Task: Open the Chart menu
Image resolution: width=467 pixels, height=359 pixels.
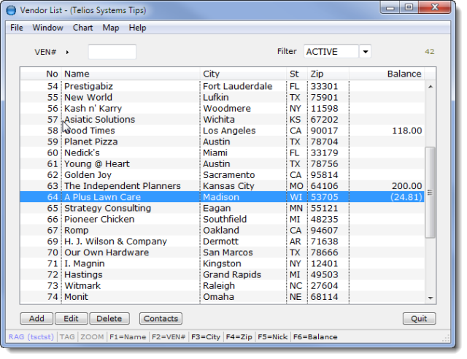Action: [82, 28]
